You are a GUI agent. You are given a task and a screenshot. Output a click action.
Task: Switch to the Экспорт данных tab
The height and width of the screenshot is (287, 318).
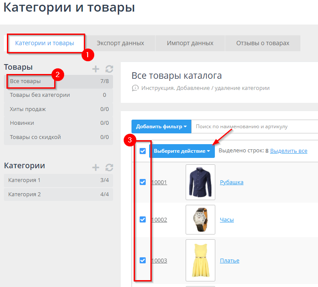[120, 43]
